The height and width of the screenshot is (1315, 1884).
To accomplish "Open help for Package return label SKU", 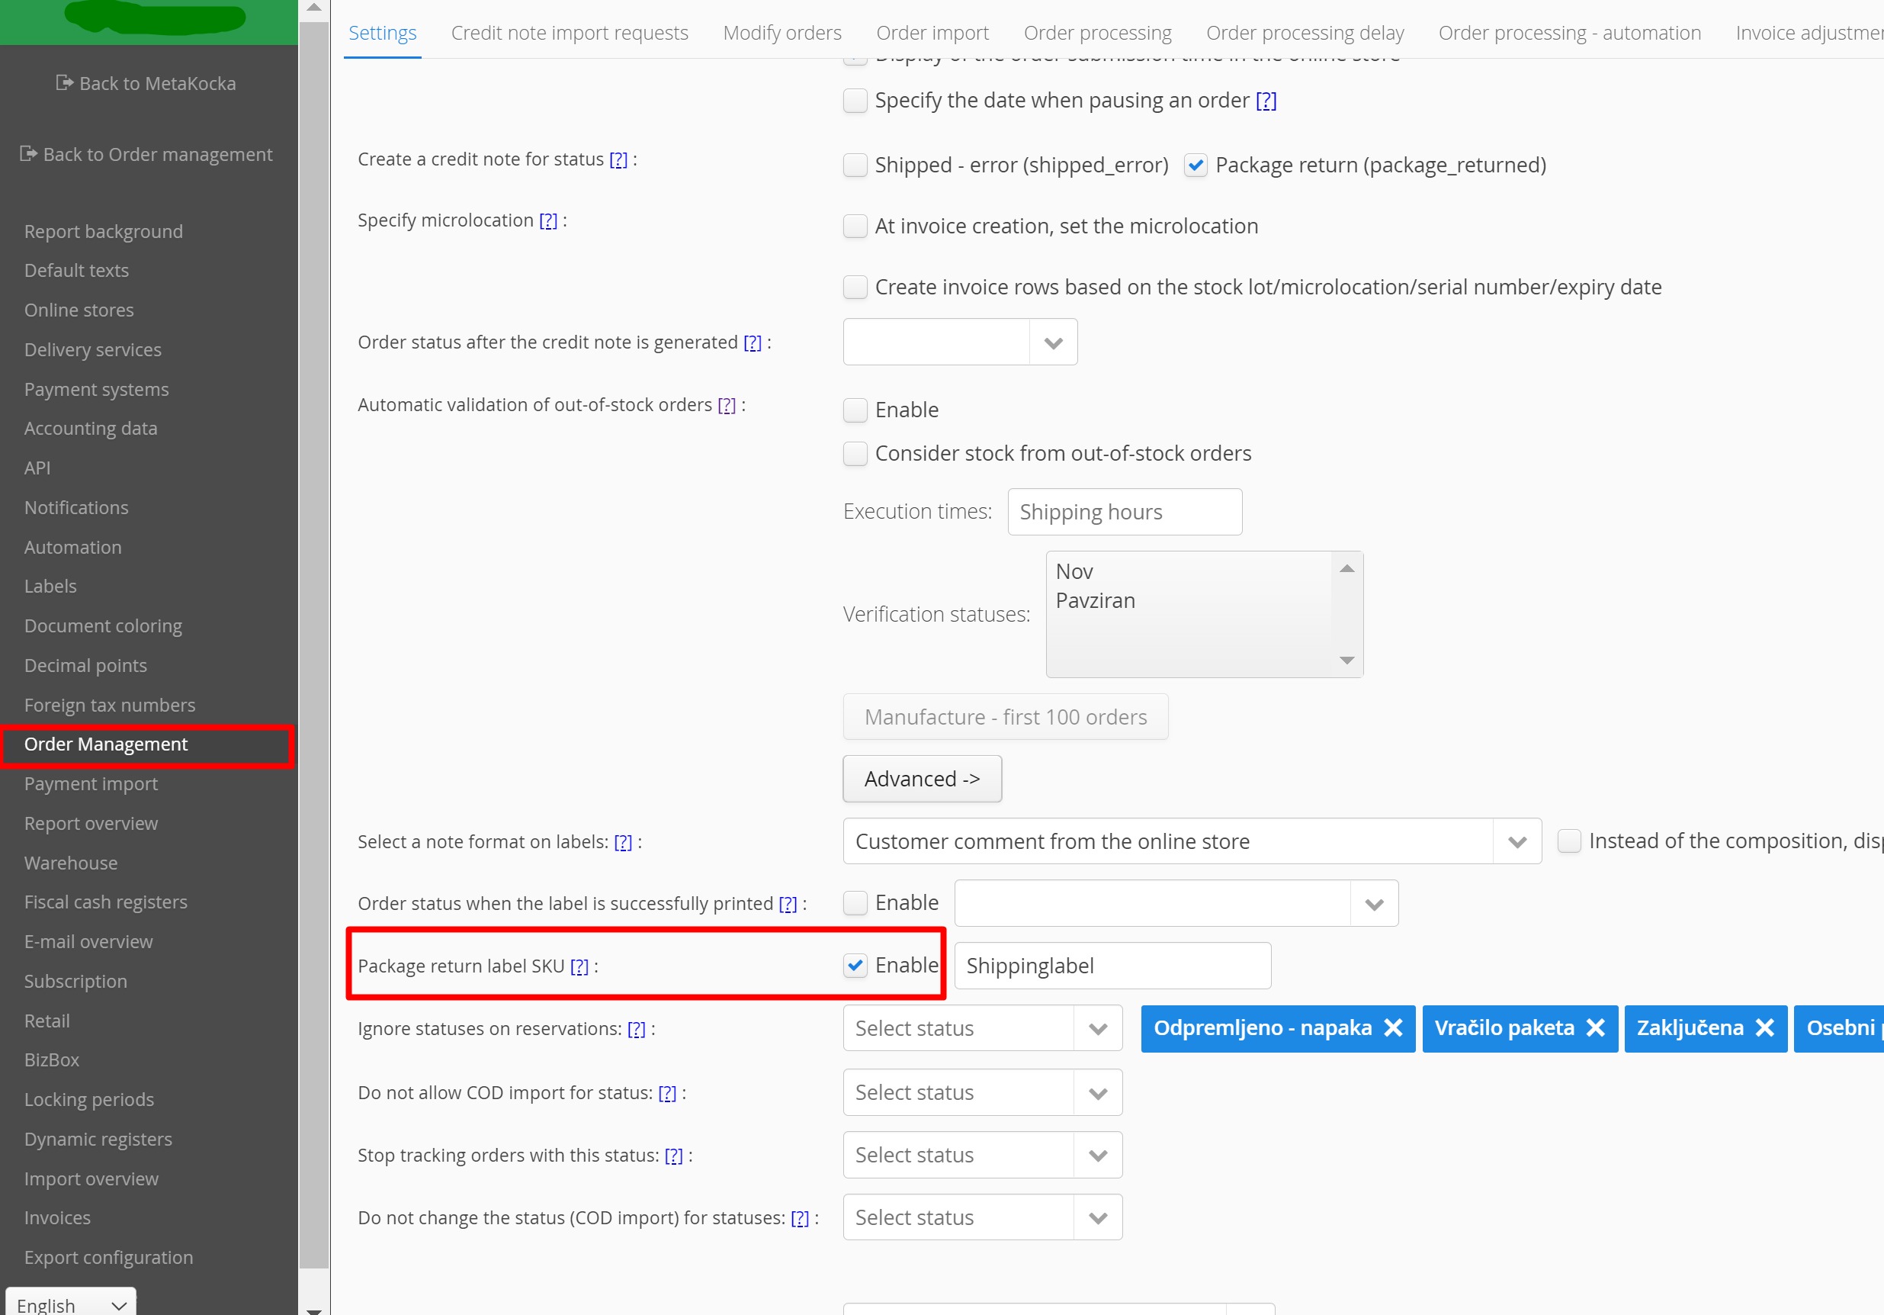I will [x=579, y=966].
